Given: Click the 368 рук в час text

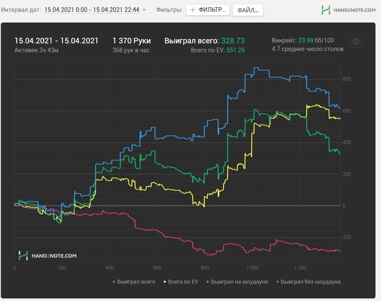Looking at the screenshot, I should click(131, 50).
